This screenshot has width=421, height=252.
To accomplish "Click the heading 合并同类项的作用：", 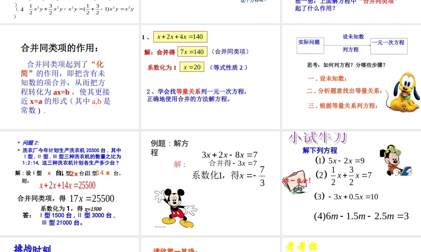I will click(60, 48).
